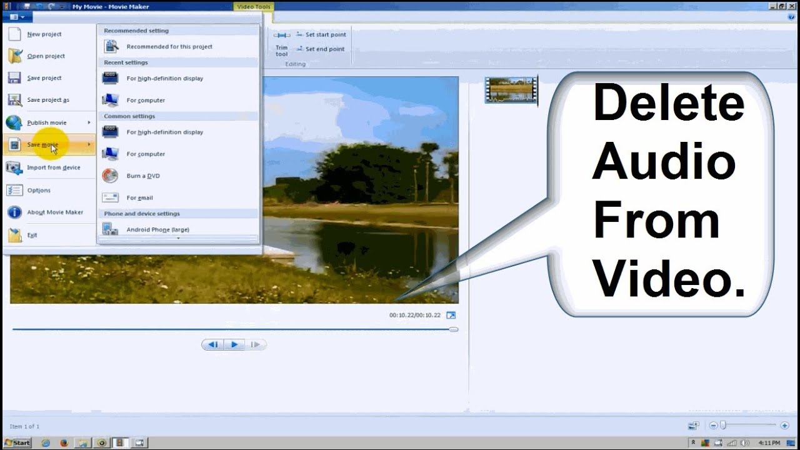Show hidden system tray icons
This screenshot has width=800, height=450.
point(693,442)
